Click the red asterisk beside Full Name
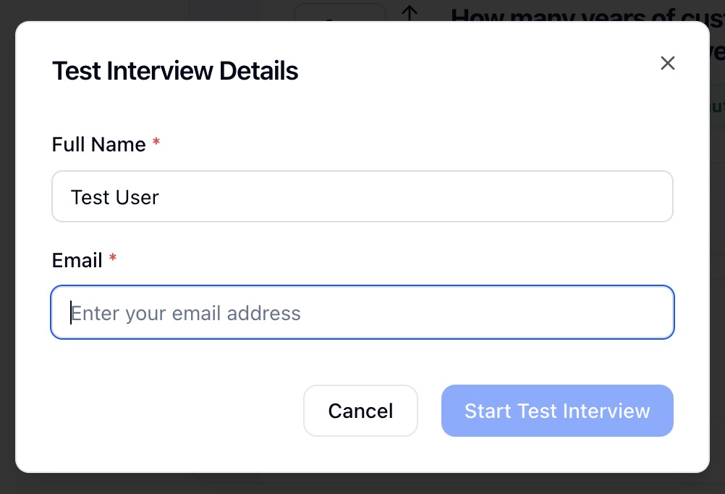725x494 pixels. pos(156,144)
